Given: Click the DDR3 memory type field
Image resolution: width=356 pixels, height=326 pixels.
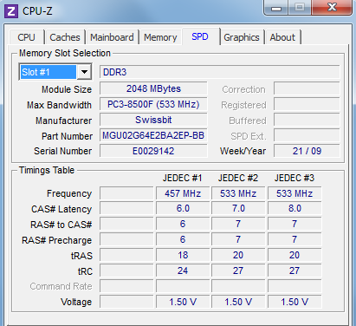Looking at the screenshot, I should tap(219, 72).
